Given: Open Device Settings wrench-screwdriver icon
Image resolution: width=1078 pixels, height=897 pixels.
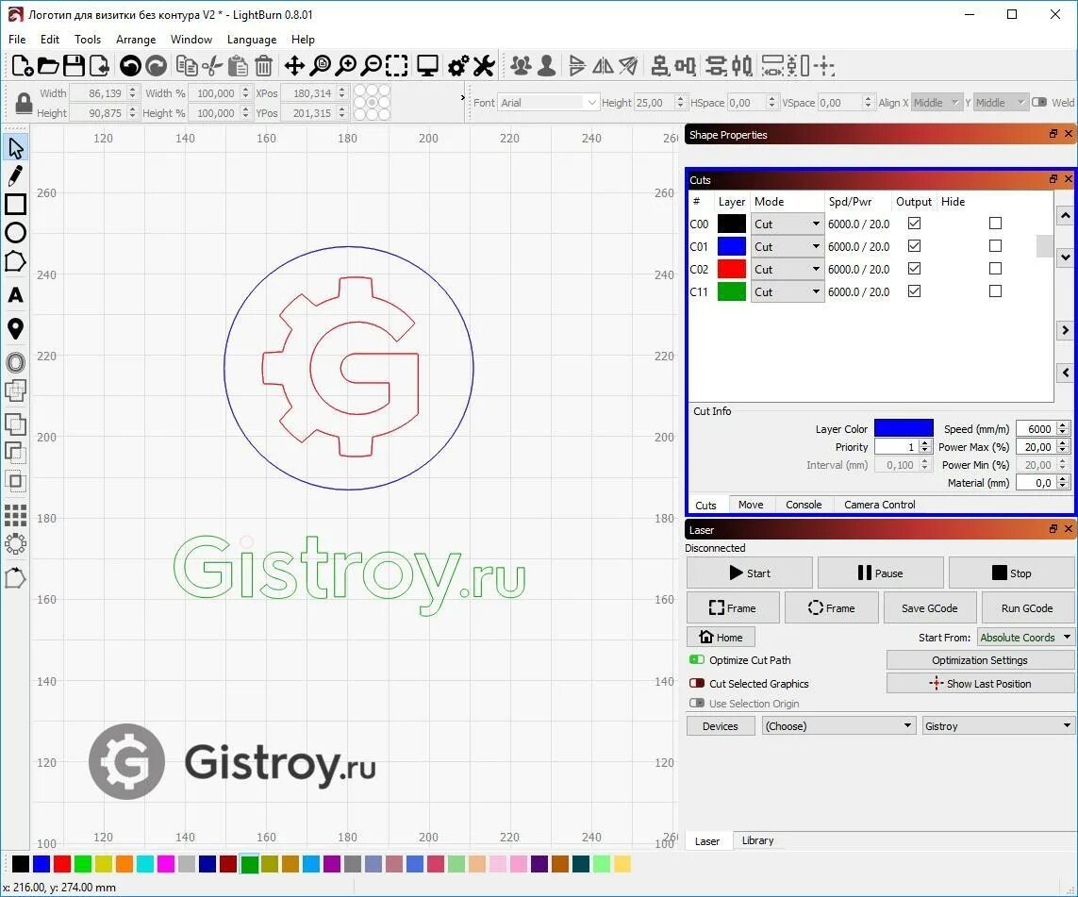Looking at the screenshot, I should 484,66.
